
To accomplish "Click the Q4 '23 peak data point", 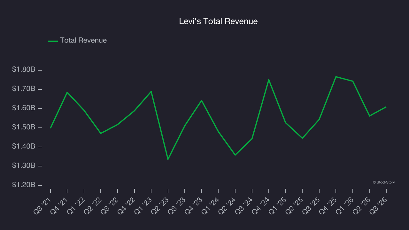I will (202, 100).
